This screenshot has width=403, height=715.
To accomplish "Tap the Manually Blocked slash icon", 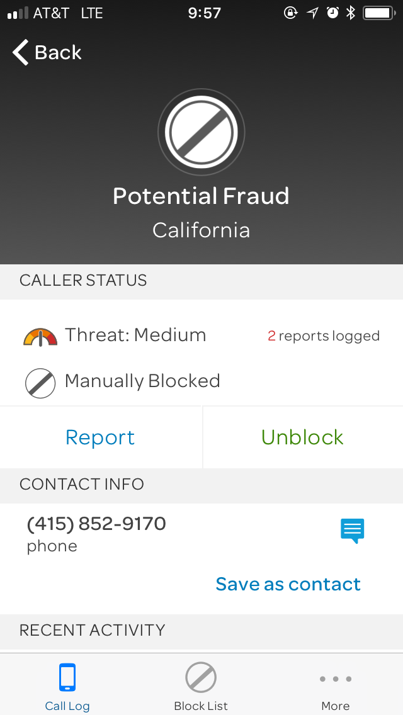I will click(x=40, y=383).
